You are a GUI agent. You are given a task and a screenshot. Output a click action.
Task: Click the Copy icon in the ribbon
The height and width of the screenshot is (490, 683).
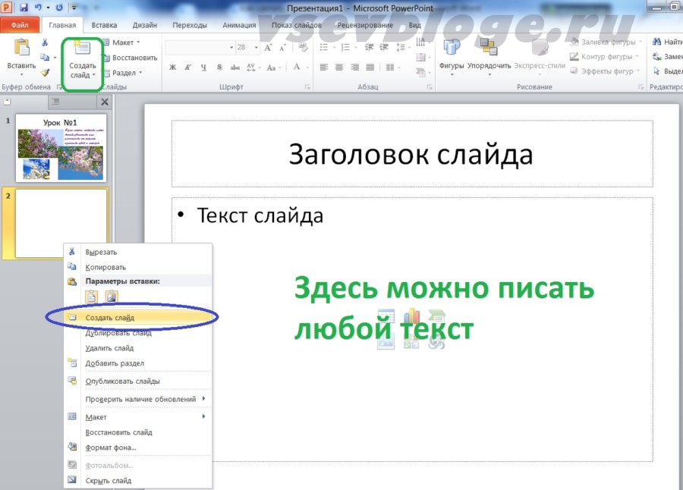coord(45,57)
